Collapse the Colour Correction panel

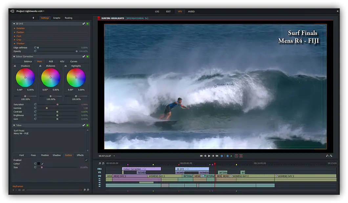(14, 56)
